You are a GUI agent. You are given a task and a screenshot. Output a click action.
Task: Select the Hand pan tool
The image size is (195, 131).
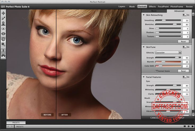pos(3,39)
